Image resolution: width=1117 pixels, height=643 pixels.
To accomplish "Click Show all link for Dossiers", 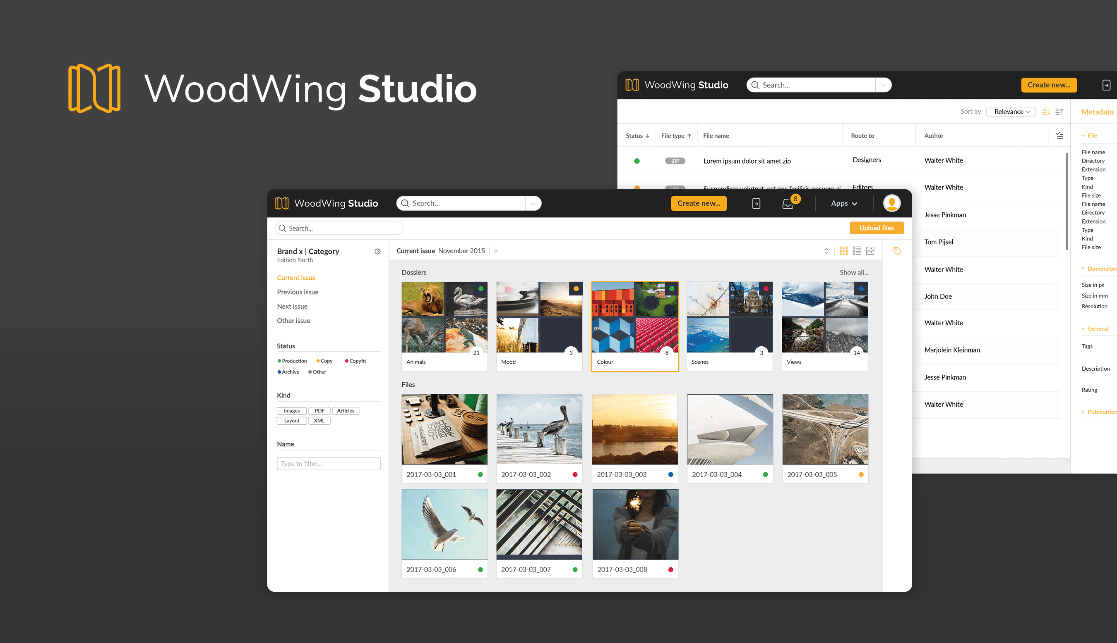I will click(x=854, y=272).
